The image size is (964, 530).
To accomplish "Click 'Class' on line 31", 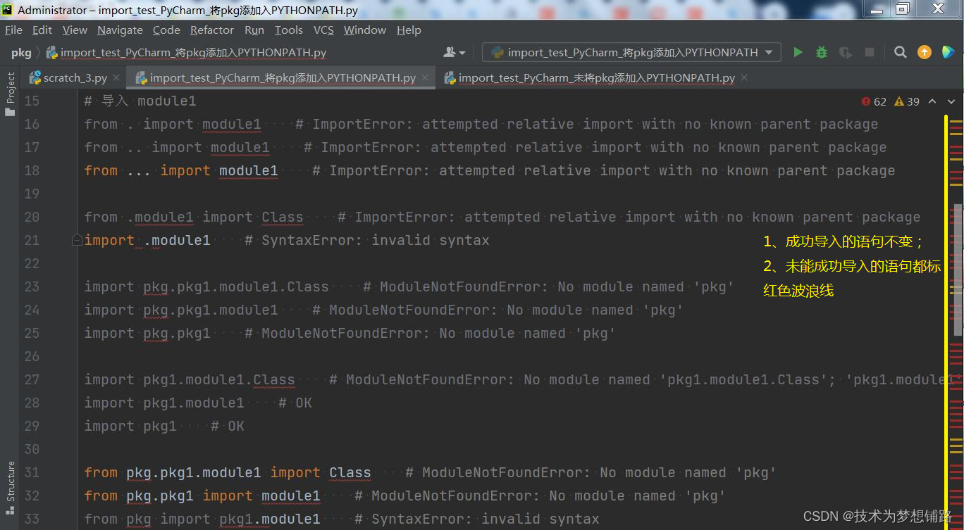I will pos(350,472).
